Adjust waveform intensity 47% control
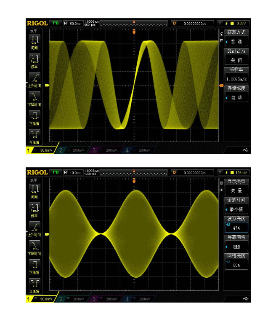This screenshot has width=276, height=319. [236, 228]
